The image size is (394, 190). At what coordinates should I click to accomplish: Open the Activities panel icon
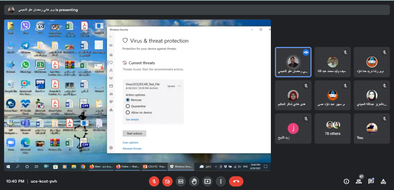coord(383,181)
